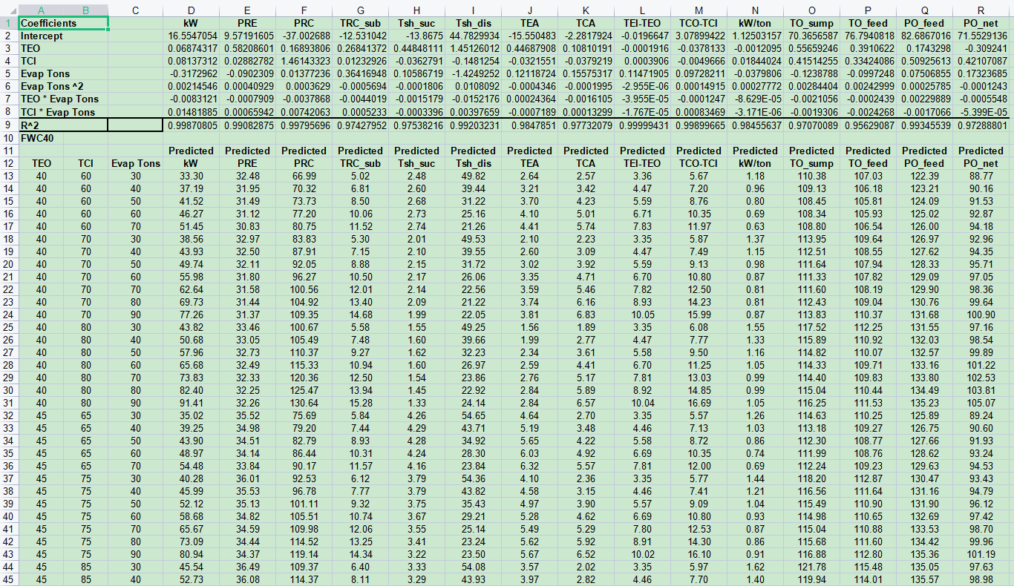The image size is (1014, 586).
Task: Click the 'Evap Tons ^2' label cell
Action: click(64, 87)
